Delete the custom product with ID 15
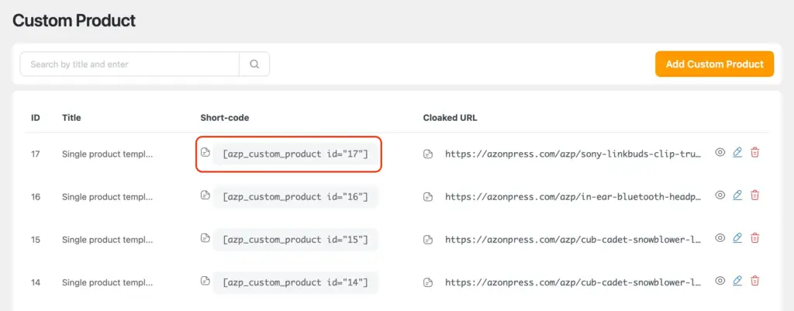Screen dimensions: 794x311 pos(755,238)
